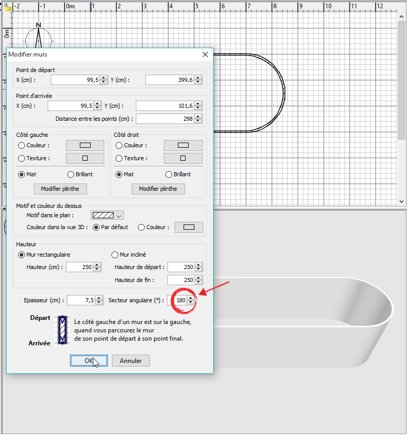Click the Hauteur de départ field
This screenshot has height=435, width=407.
pos(181,267)
